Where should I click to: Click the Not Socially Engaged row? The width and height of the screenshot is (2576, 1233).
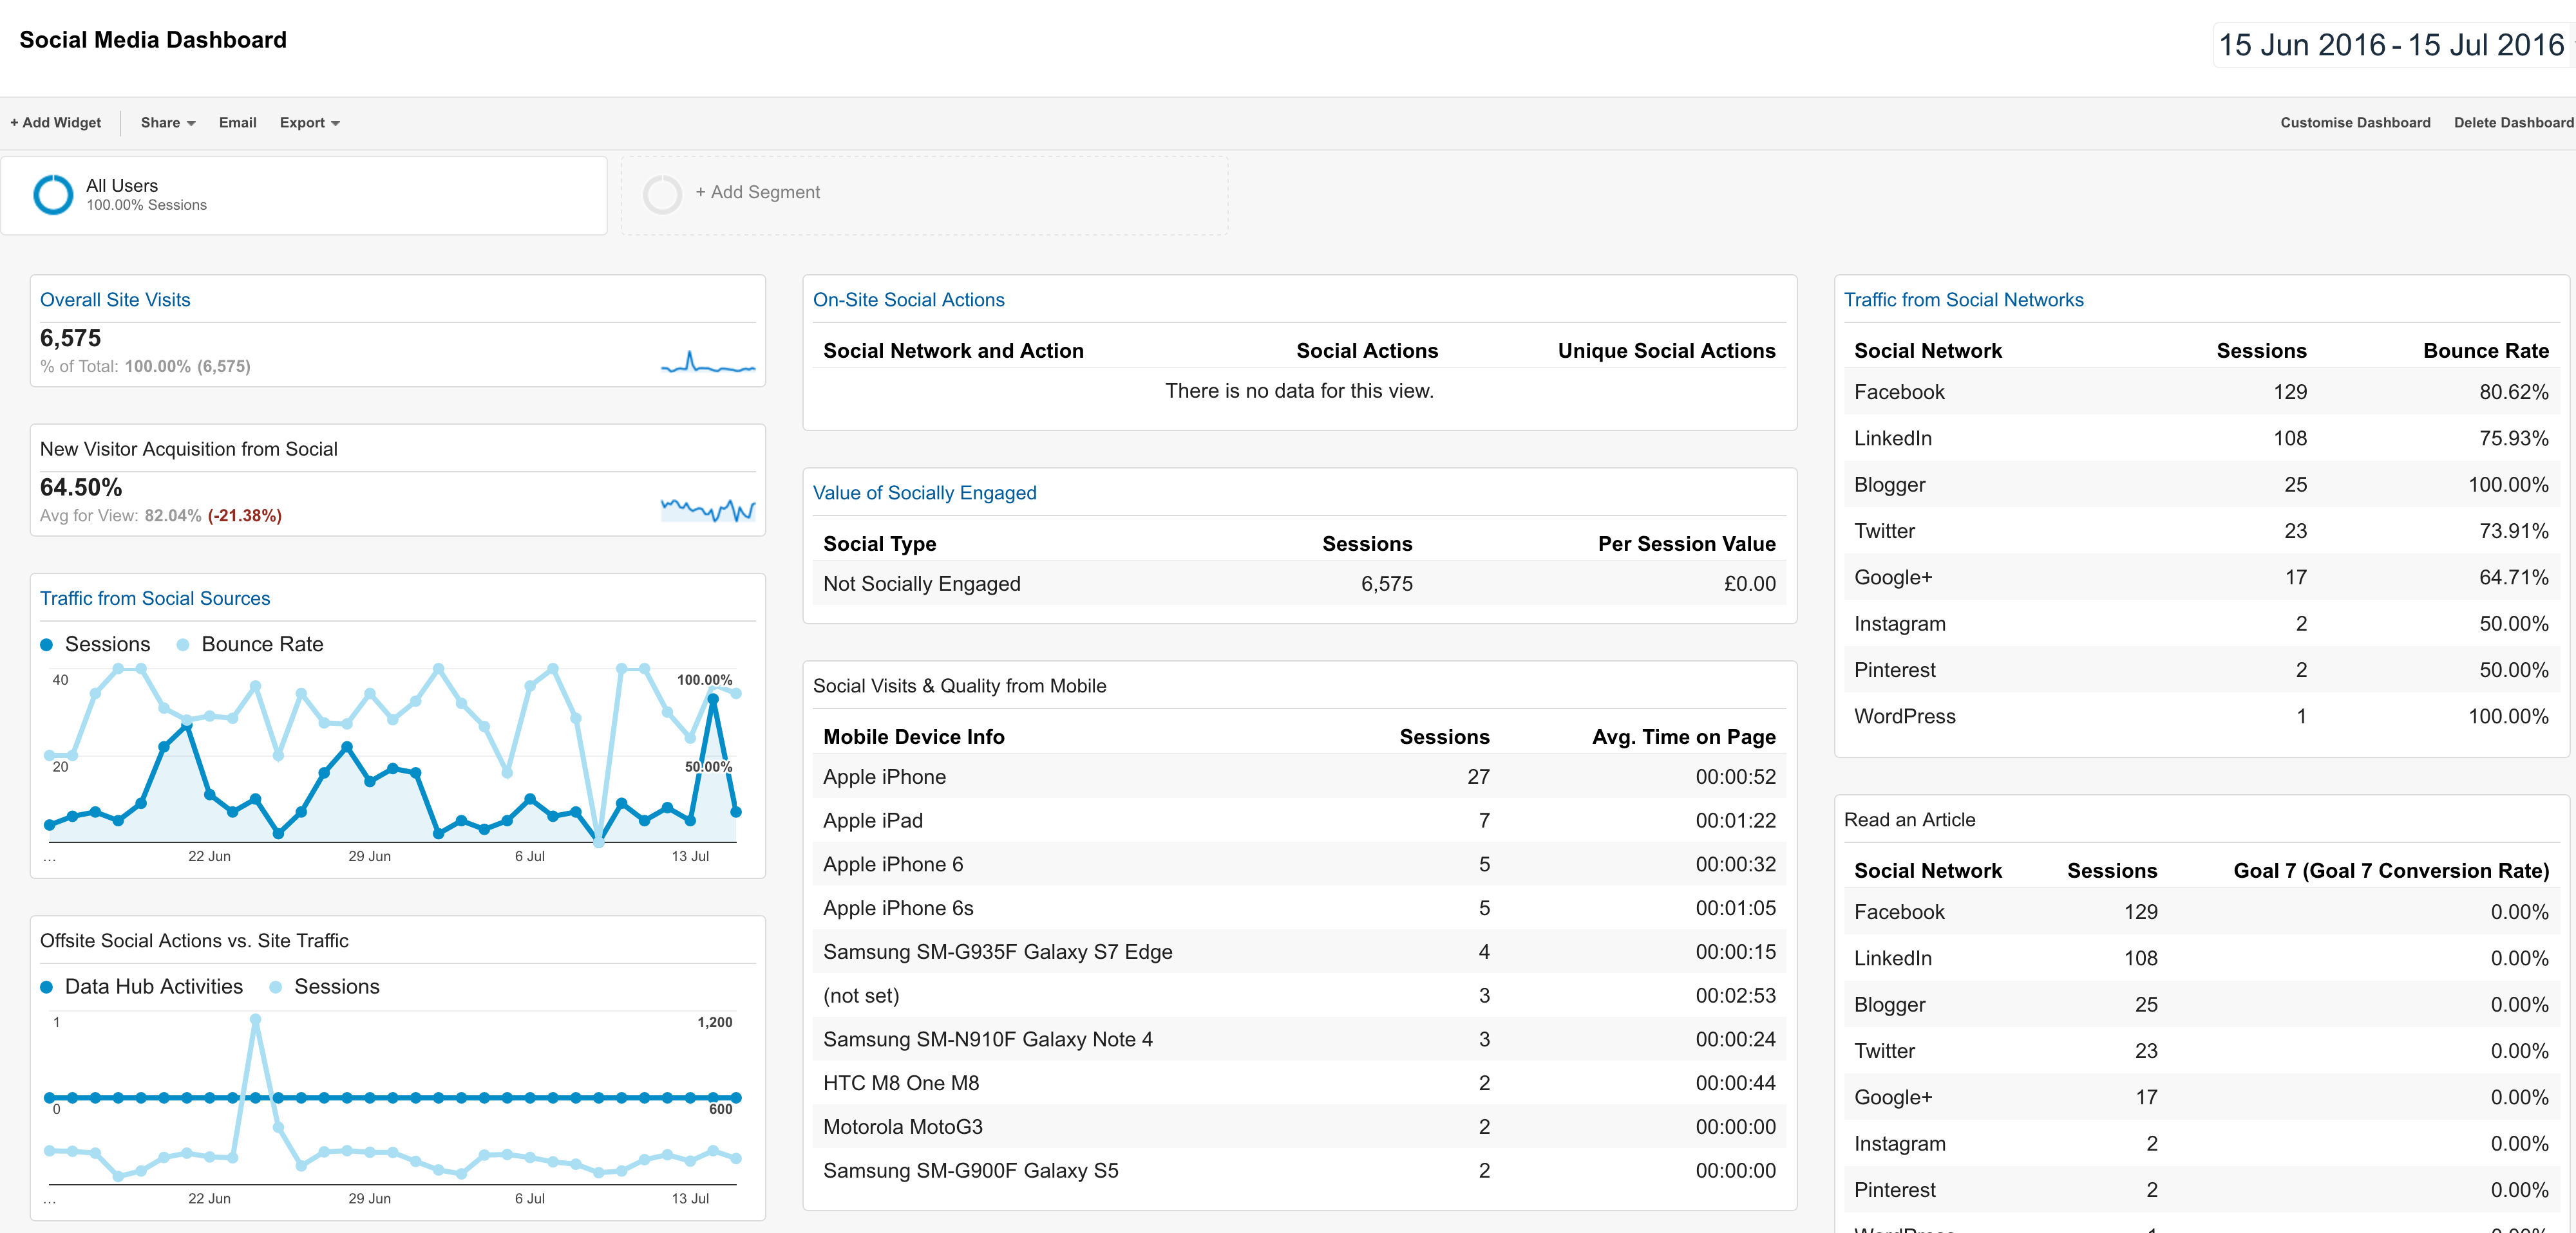(x=1300, y=584)
